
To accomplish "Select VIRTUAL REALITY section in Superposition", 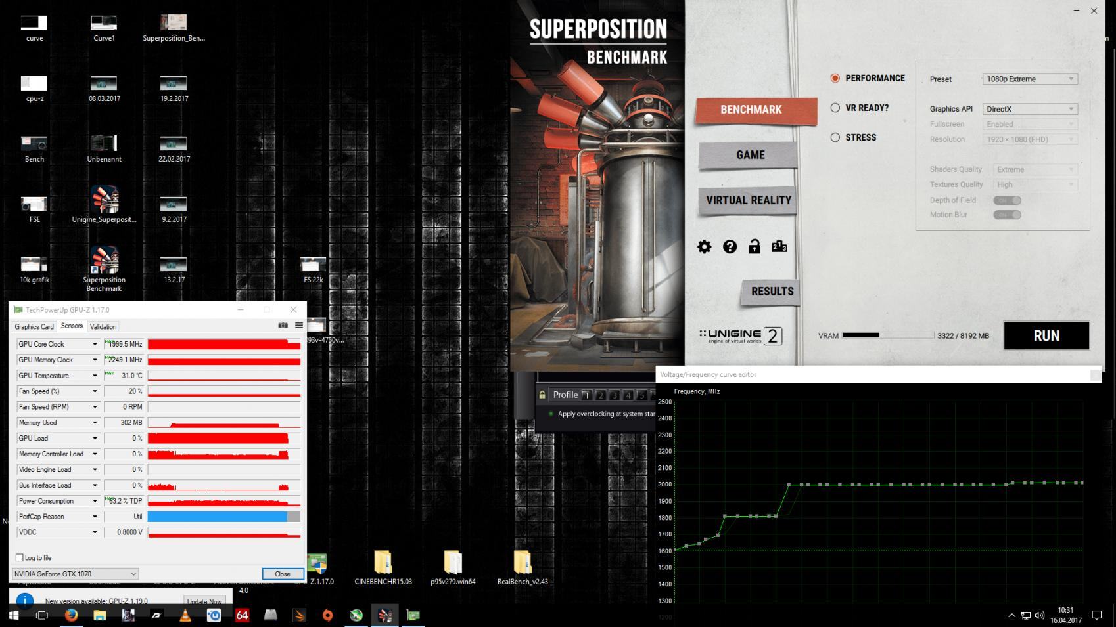I will click(x=748, y=200).
